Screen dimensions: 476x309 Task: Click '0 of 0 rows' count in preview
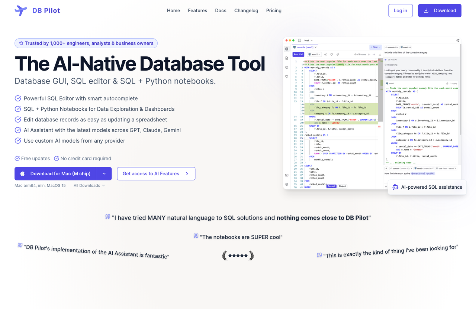pos(360,55)
